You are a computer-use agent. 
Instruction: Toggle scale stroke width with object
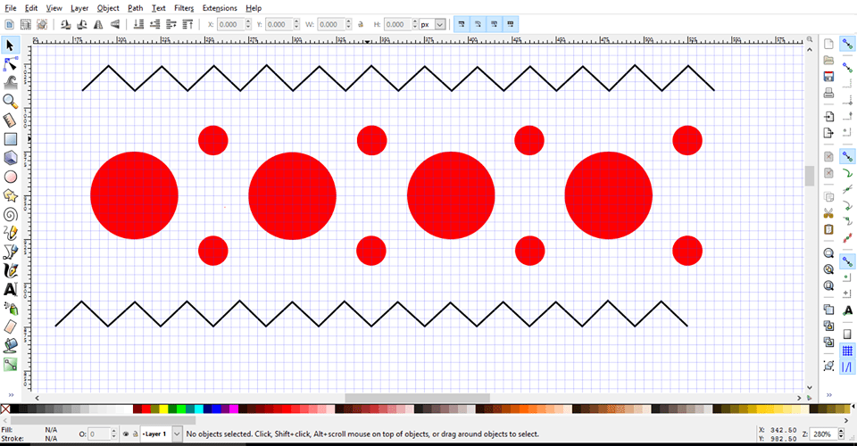click(x=462, y=24)
